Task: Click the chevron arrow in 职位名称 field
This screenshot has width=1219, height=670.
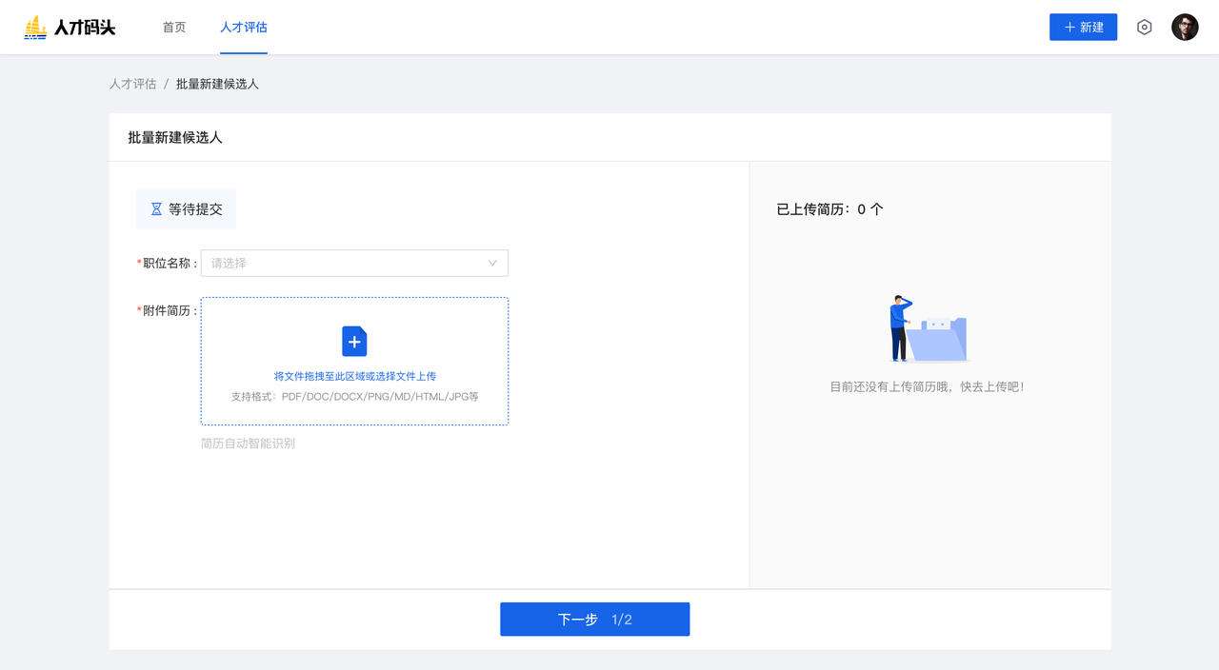Action: pos(492,263)
